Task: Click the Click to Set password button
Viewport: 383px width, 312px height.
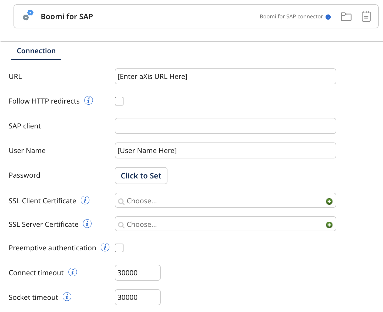Action: point(141,175)
